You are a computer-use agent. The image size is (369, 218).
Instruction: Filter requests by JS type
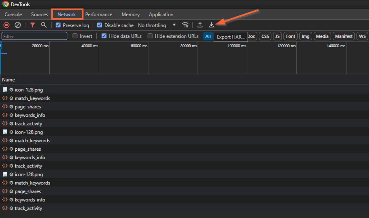point(277,36)
